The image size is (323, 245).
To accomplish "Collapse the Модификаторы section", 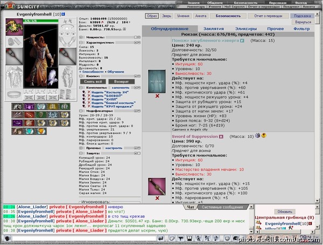I will 81,111.
